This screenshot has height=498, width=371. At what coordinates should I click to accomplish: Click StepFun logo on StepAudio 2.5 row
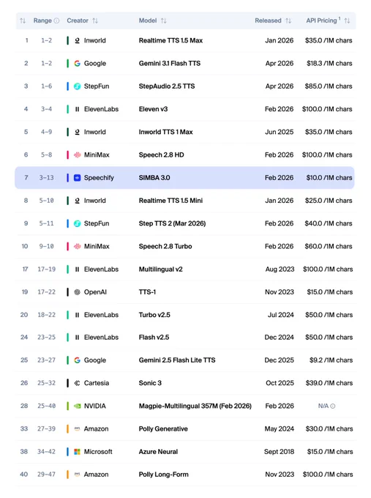(x=77, y=86)
